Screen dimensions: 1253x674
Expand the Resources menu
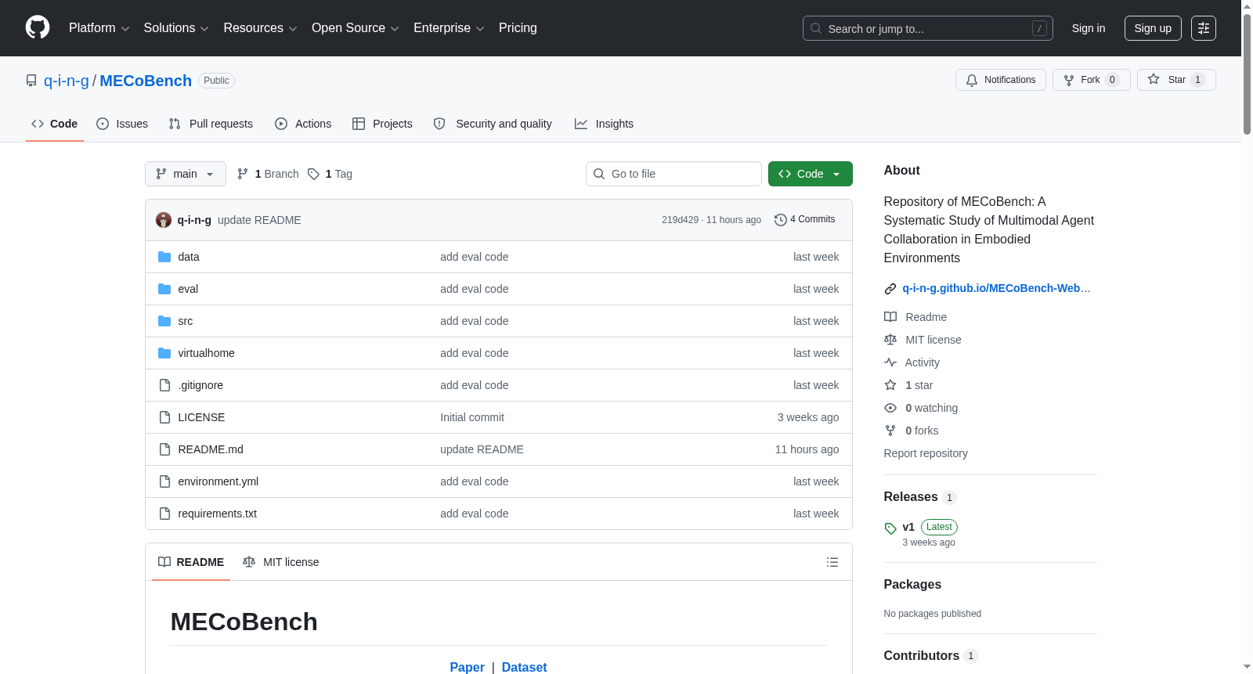260,28
